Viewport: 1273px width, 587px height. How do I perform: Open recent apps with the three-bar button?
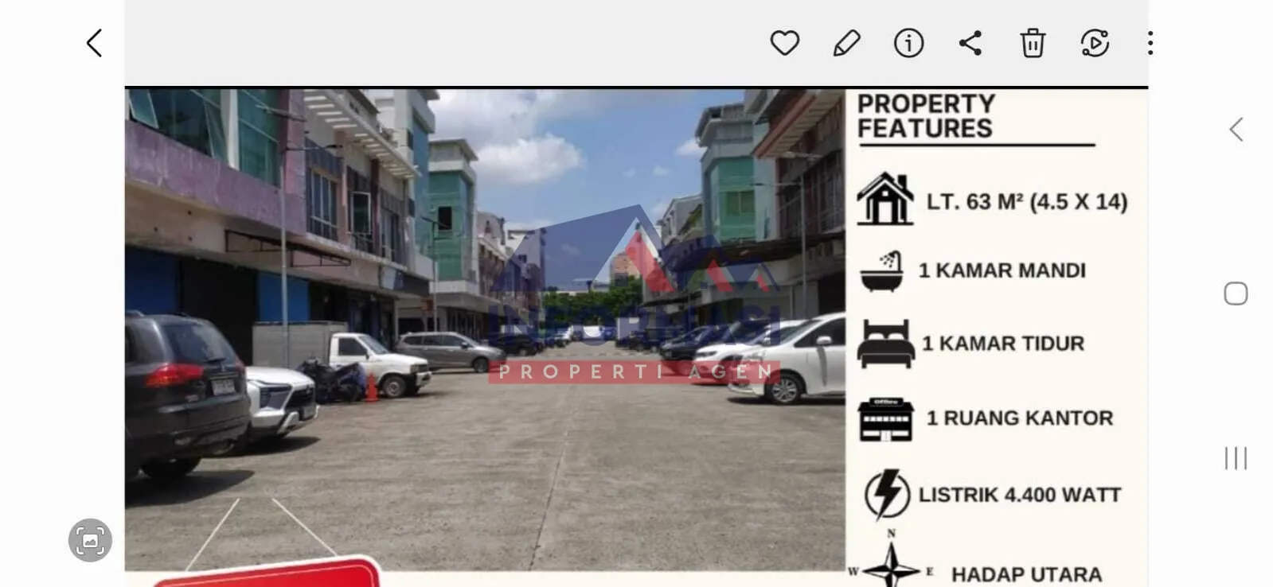click(1236, 458)
